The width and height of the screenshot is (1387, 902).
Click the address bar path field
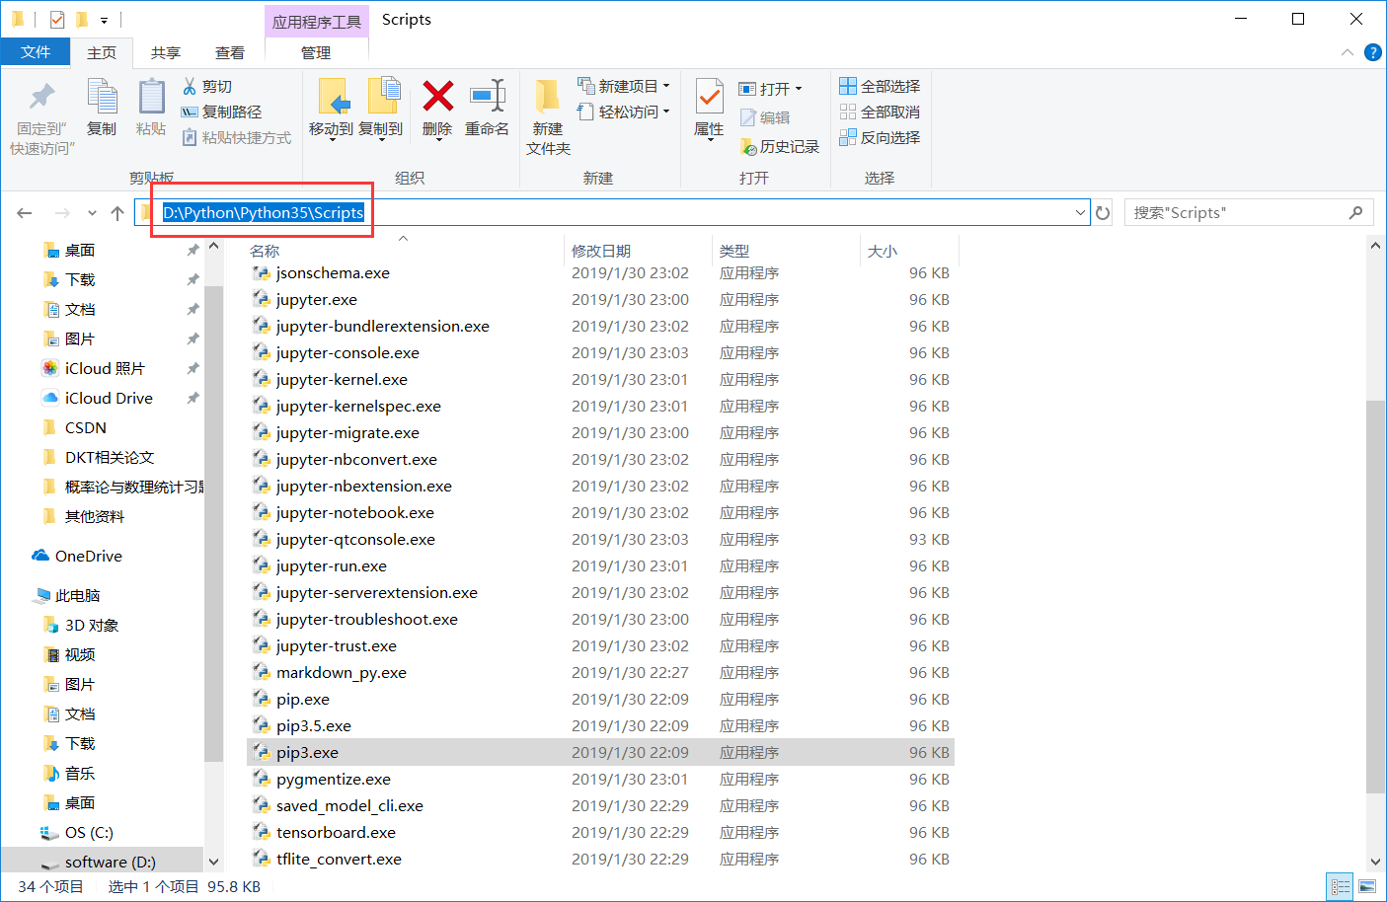pos(612,213)
